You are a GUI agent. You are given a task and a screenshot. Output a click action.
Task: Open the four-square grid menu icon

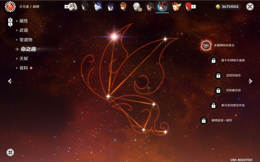(10, 152)
